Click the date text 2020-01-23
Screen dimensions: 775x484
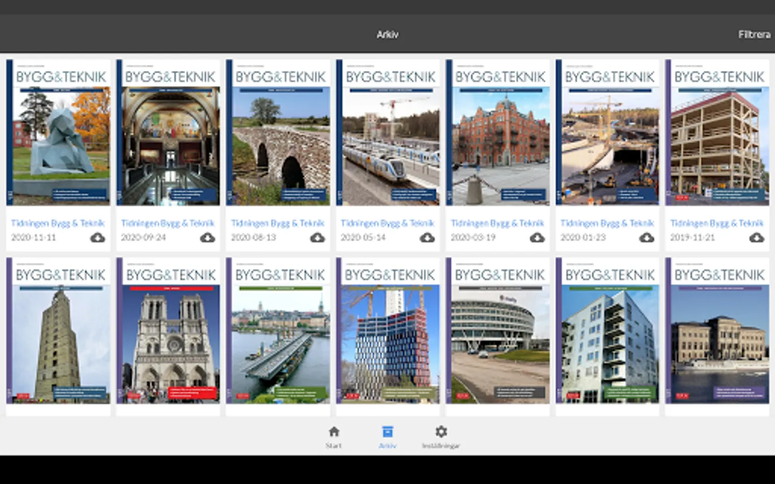click(x=583, y=238)
